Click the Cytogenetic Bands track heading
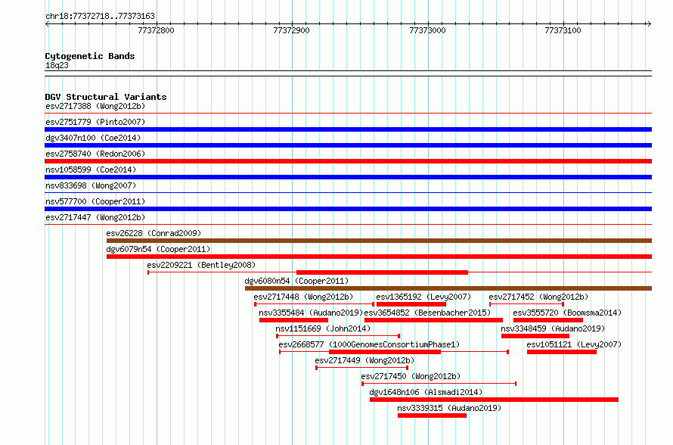Viewport: 673px width, 445px height. [x=90, y=56]
